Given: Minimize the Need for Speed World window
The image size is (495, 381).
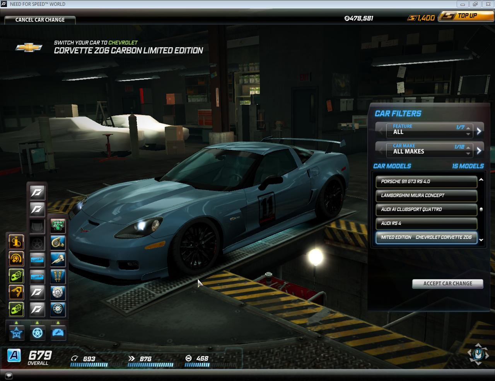Looking at the screenshot, I should (x=463, y=4).
